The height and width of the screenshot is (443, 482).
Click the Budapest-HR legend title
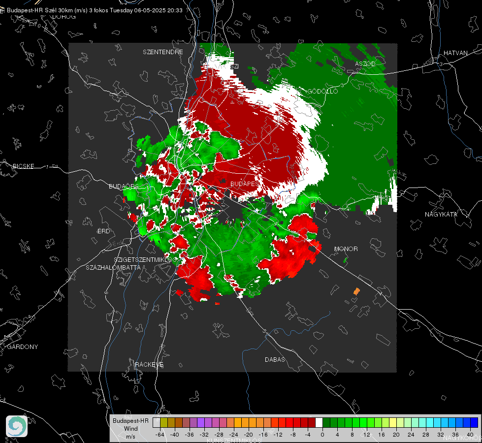tap(130, 420)
